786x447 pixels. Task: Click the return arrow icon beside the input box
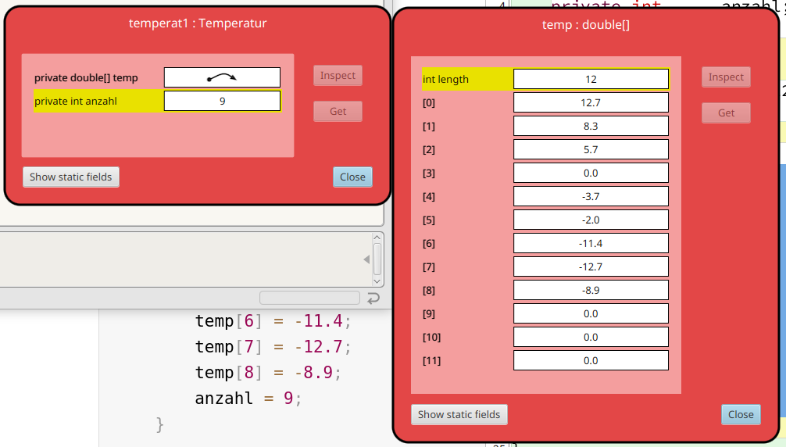[x=373, y=298]
